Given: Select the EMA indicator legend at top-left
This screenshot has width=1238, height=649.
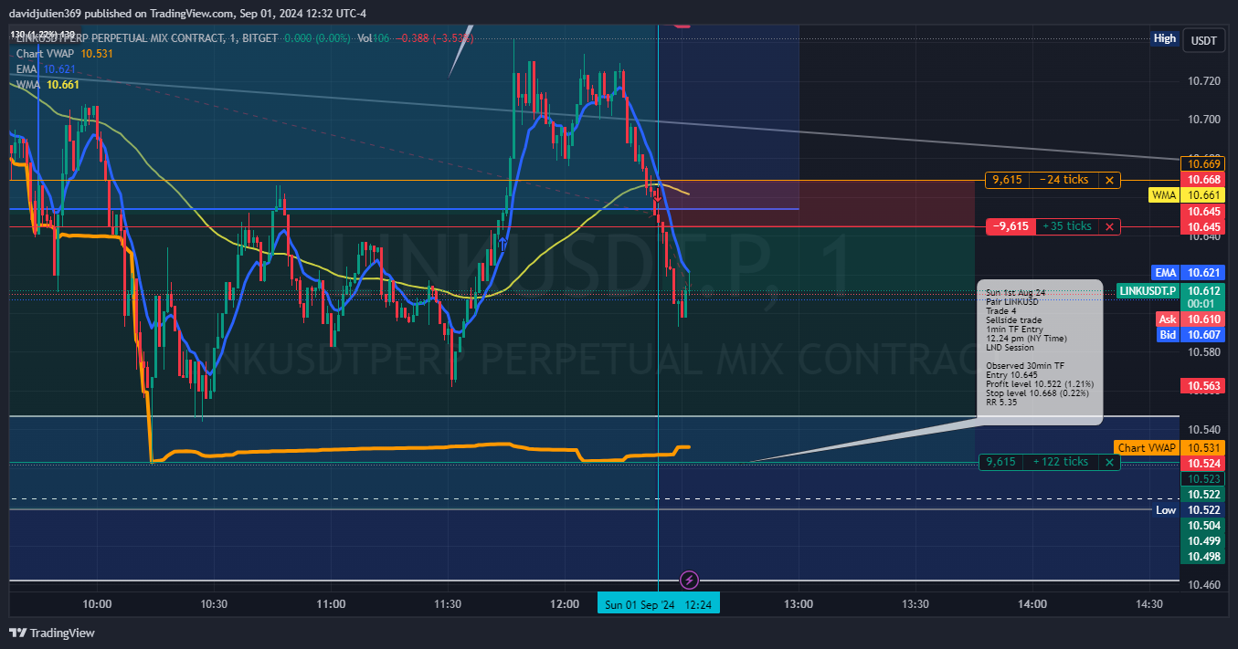Looking at the screenshot, I should pos(46,69).
